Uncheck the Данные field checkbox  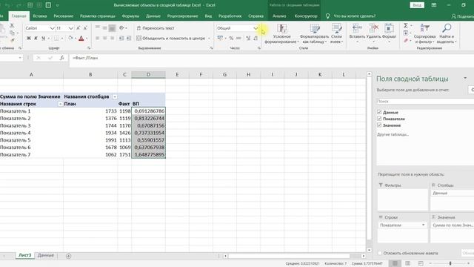click(x=379, y=112)
